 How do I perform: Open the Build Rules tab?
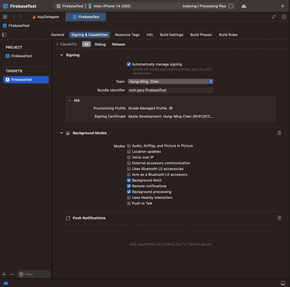coord(228,35)
